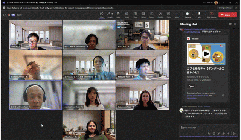The width and height of the screenshot is (241, 140).
Task: Close the Meeting chat panel
Action: 235,24
